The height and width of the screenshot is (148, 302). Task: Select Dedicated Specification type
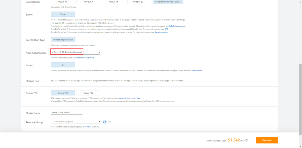(x=63, y=40)
